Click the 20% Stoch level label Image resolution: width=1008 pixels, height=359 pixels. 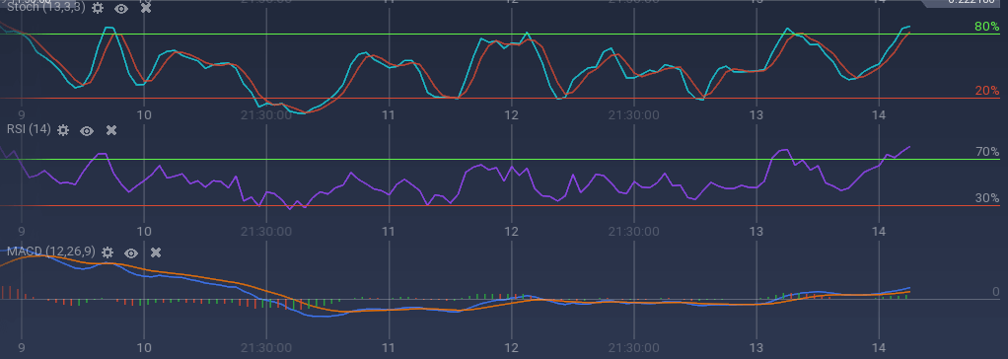(x=986, y=91)
